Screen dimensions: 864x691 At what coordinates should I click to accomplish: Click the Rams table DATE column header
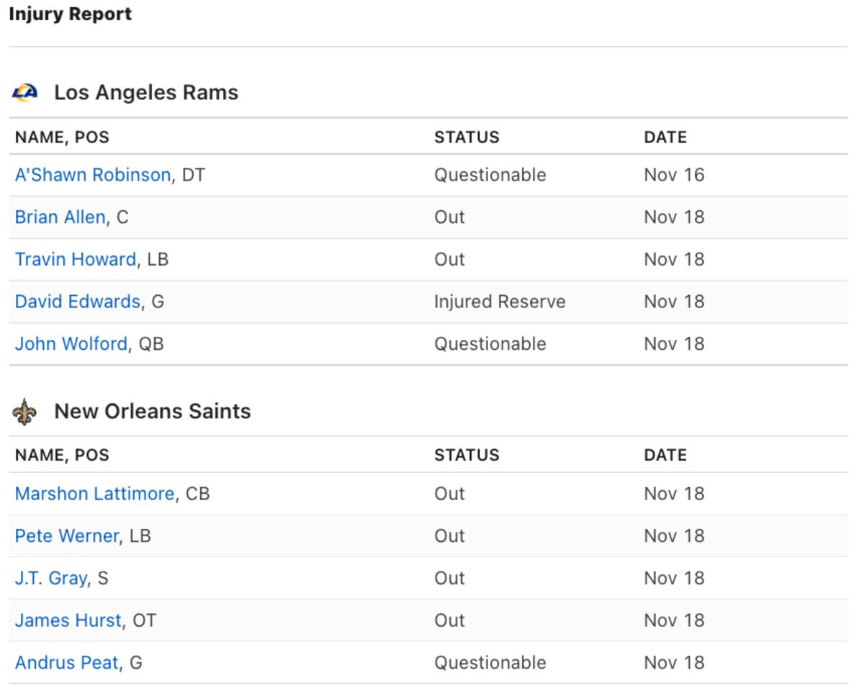coord(665,137)
